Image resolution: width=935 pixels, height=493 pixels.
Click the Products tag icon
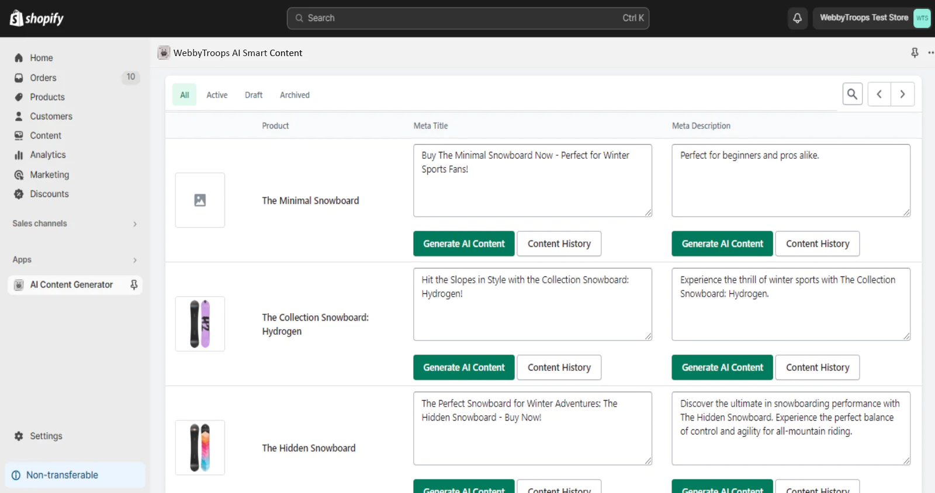point(19,97)
